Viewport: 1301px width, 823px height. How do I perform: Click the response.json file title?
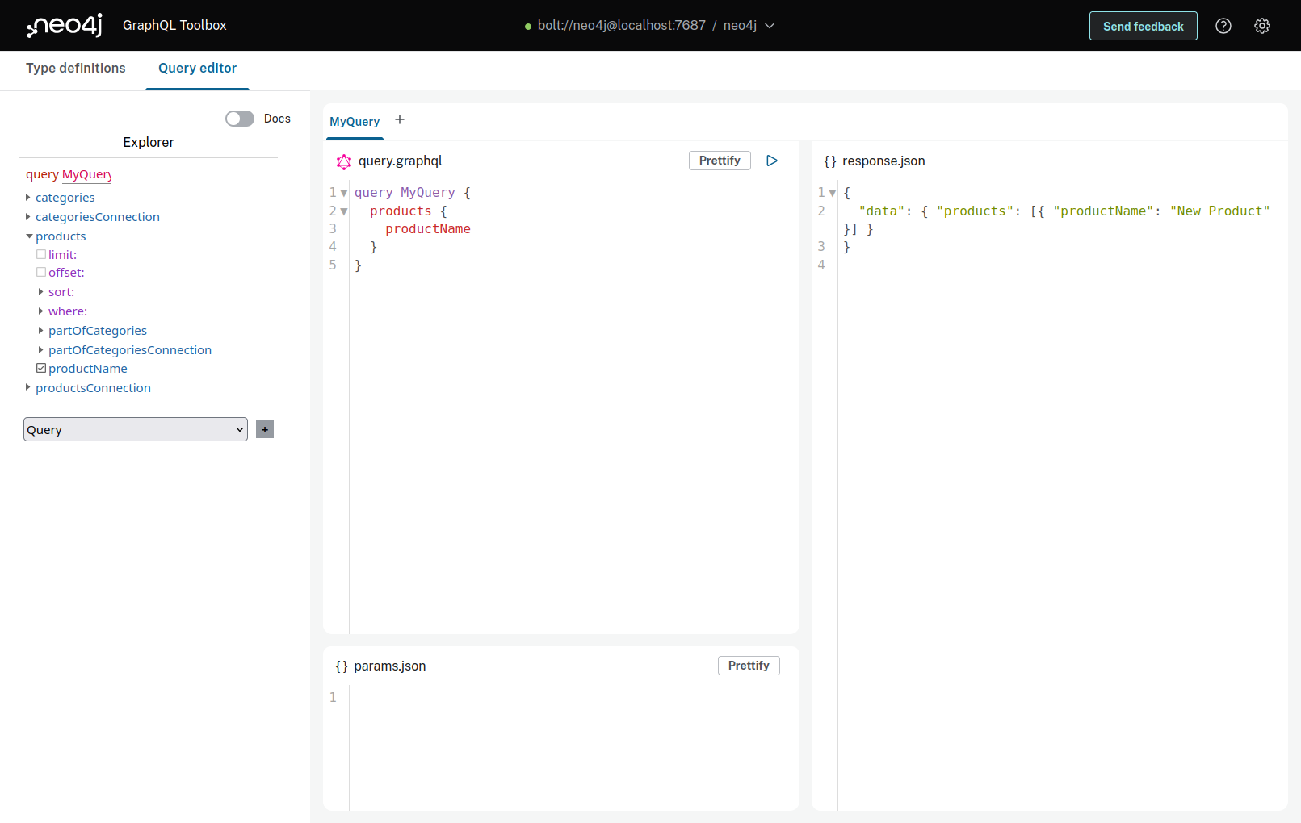[x=883, y=161]
